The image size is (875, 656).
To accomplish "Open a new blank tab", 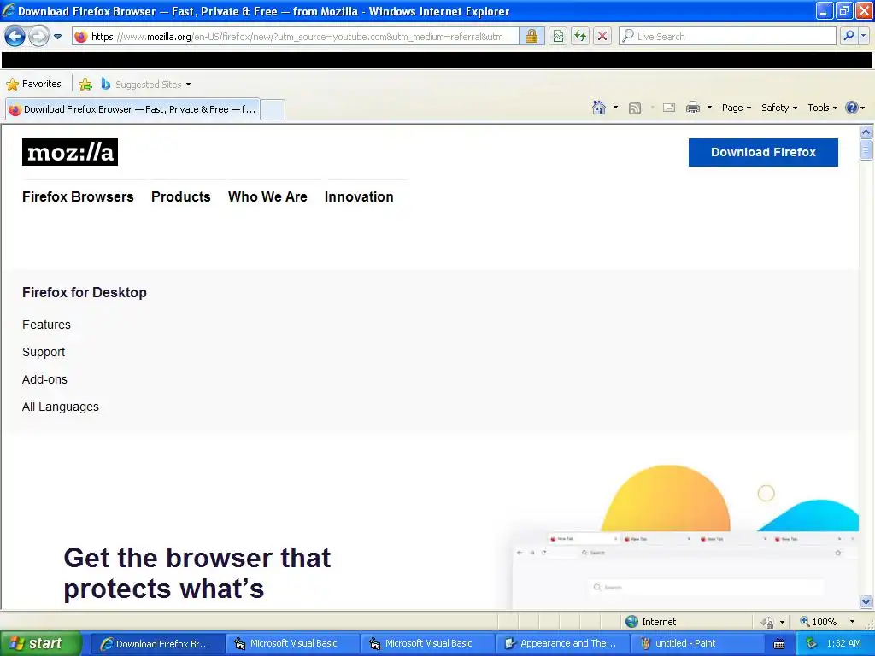I will coord(273,109).
